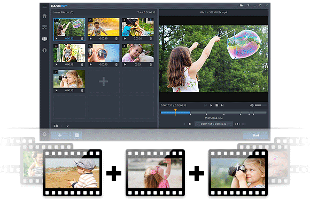Click the help question mark icon
The image size is (310, 208).
pos(248,5)
